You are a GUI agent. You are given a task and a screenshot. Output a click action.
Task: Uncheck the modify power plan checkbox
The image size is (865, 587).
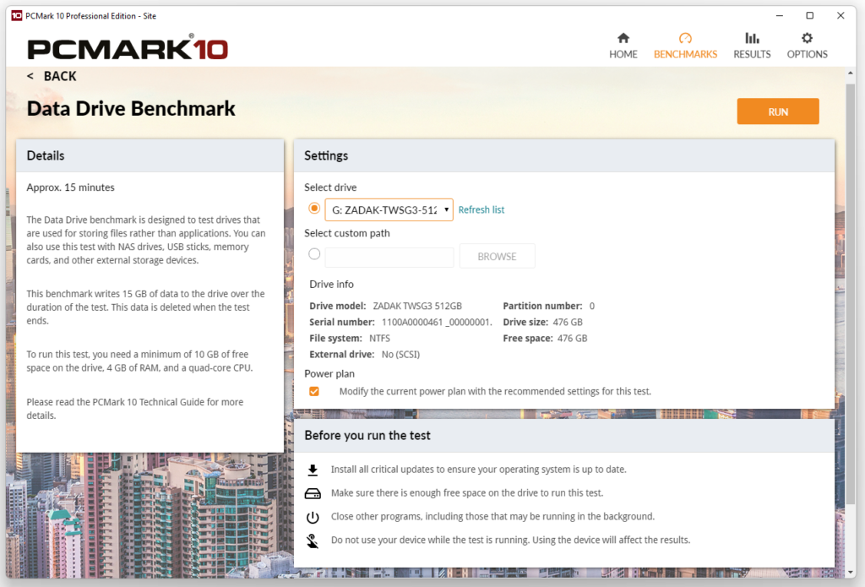coord(314,391)
